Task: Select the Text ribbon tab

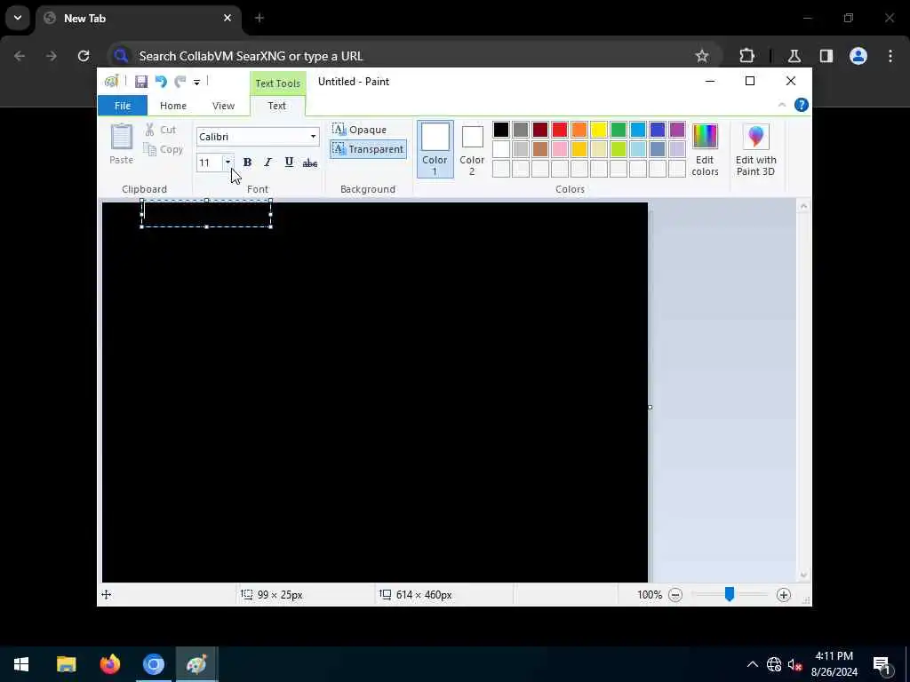Action: (x=277, y=106)
